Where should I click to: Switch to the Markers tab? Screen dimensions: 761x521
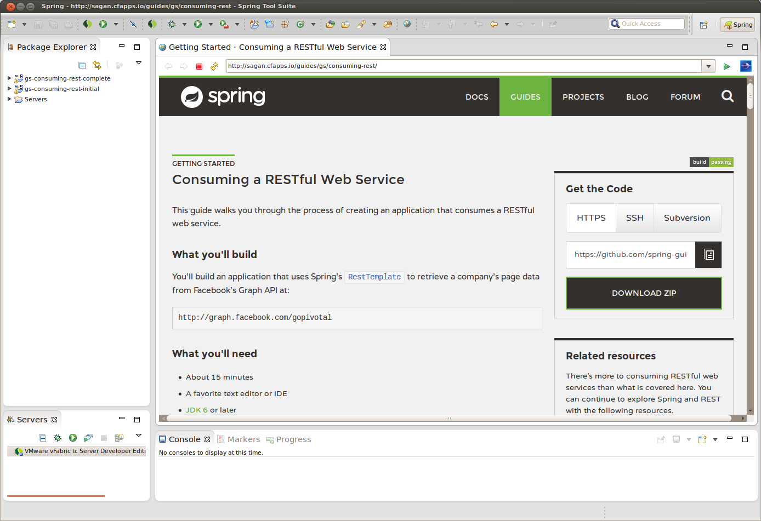point(243,439)
